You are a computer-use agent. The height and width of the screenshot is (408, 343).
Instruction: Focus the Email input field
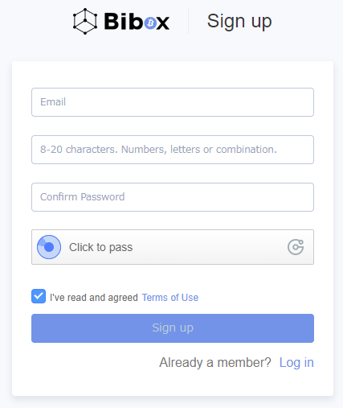(x=173, y=102)
